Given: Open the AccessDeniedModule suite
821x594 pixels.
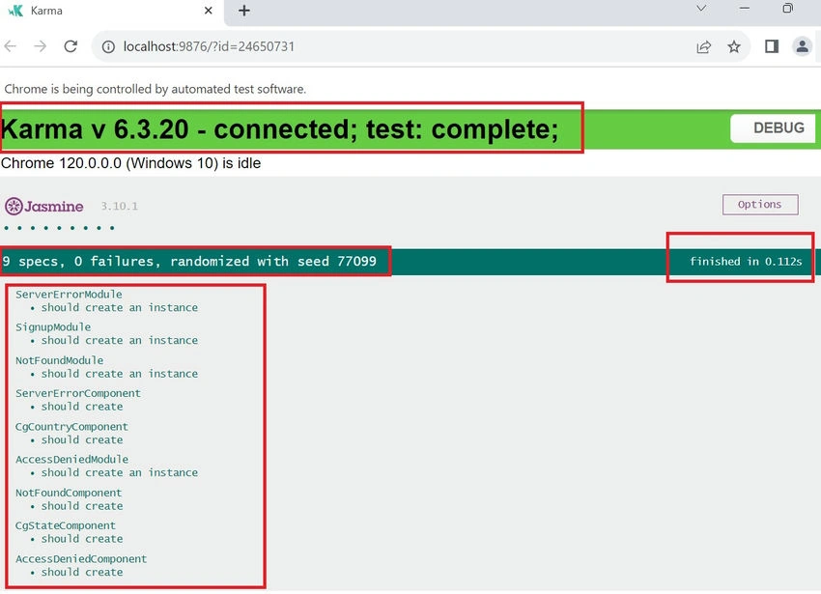Looking at the screenshot, I should (x=71, y=460).
